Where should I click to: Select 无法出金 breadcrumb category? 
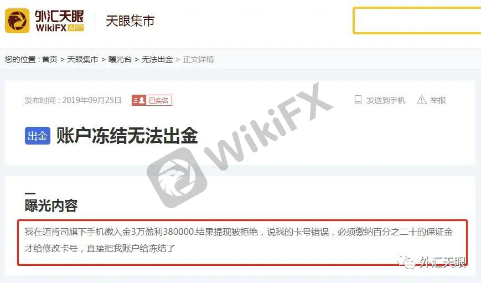[x=157, y=59]
